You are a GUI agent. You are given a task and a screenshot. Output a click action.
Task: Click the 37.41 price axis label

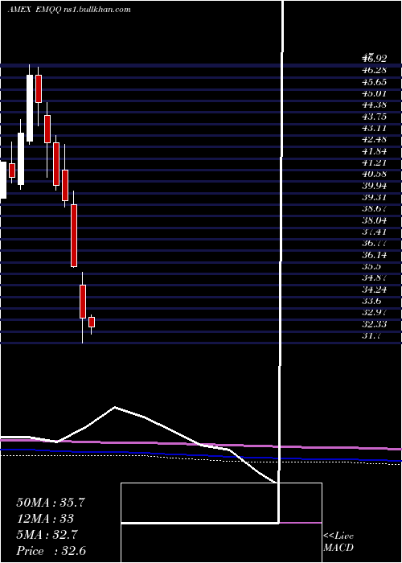tap(375, 232)
